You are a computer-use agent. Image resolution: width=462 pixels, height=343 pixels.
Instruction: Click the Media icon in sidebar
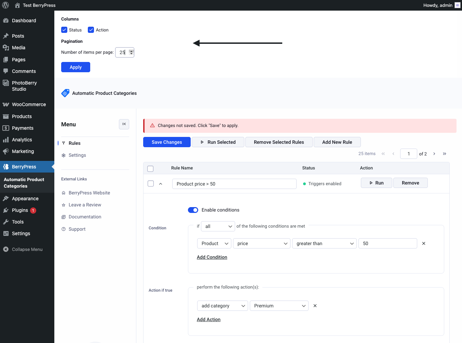pos(6,48)
